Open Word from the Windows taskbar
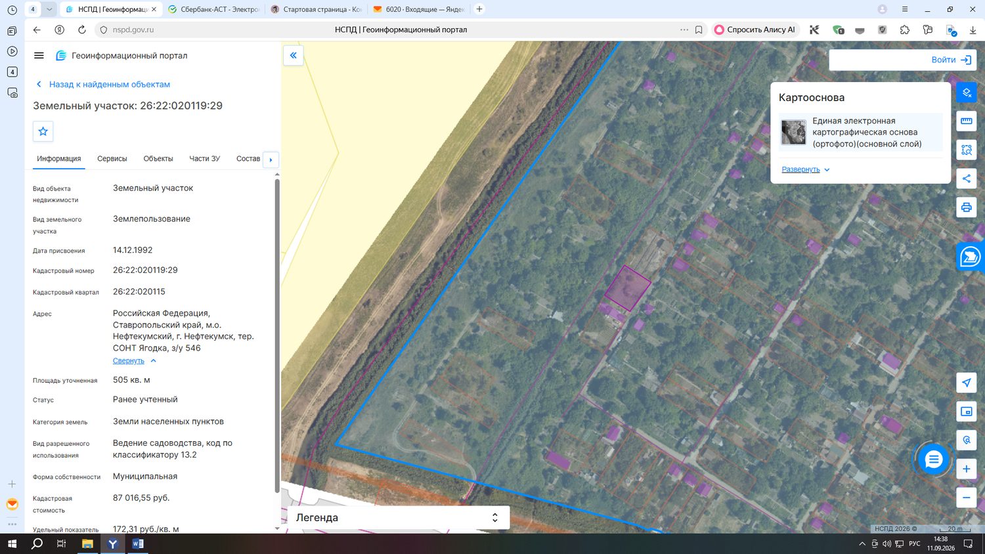Viewport: 985px width, 554px height. (137, 543)
